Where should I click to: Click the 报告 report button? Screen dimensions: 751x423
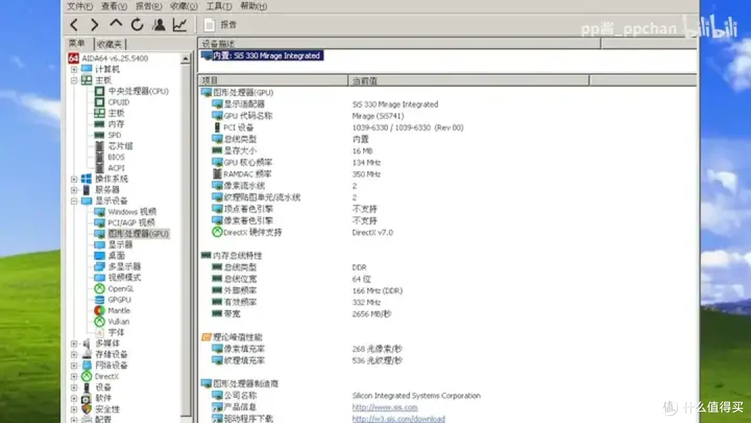pos(220,24)
